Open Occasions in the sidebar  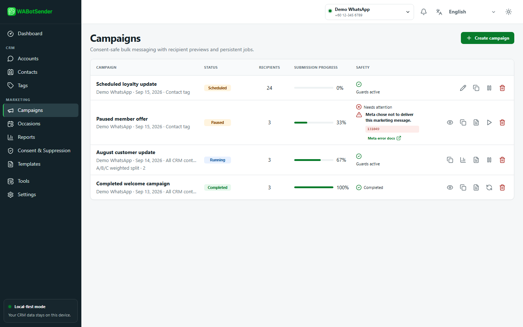(x=41, y=124)
